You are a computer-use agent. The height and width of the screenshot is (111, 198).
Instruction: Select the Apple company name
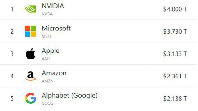coord(50,51)
